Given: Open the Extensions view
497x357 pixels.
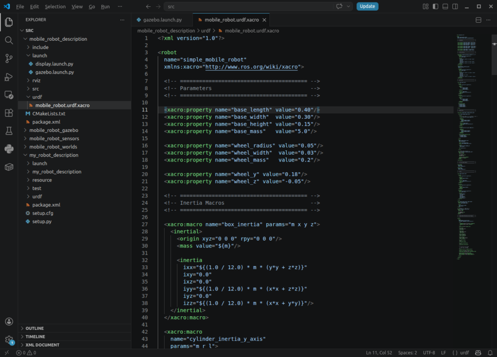Looking at the screenshot, I should click(9, 113).
